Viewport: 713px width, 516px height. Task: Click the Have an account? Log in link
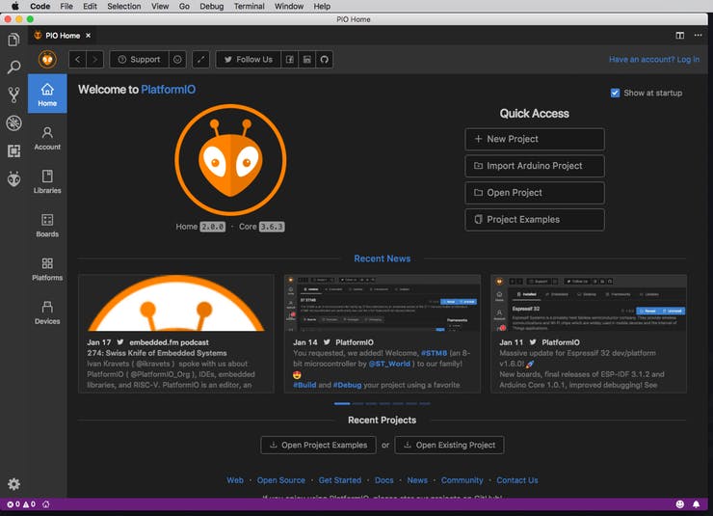pyautogui.click(x=653, y=60)
